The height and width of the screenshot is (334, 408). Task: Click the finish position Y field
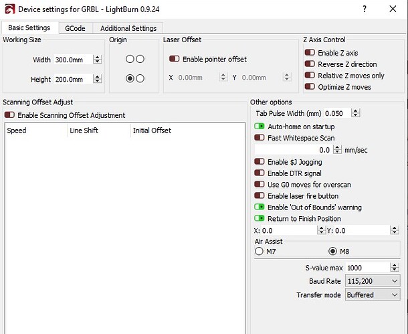362,231
